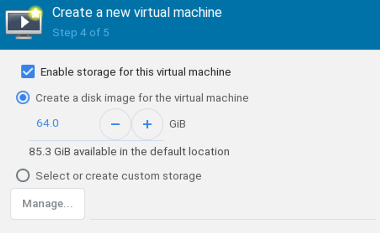Click the 85.3 GiB available text
380x233 pixels.
pyautogui.click(x=129, y=152)
